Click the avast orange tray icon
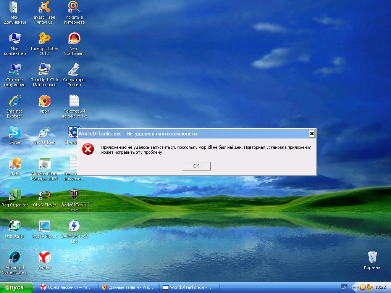 pyautogui.click(x=363, y=288)
